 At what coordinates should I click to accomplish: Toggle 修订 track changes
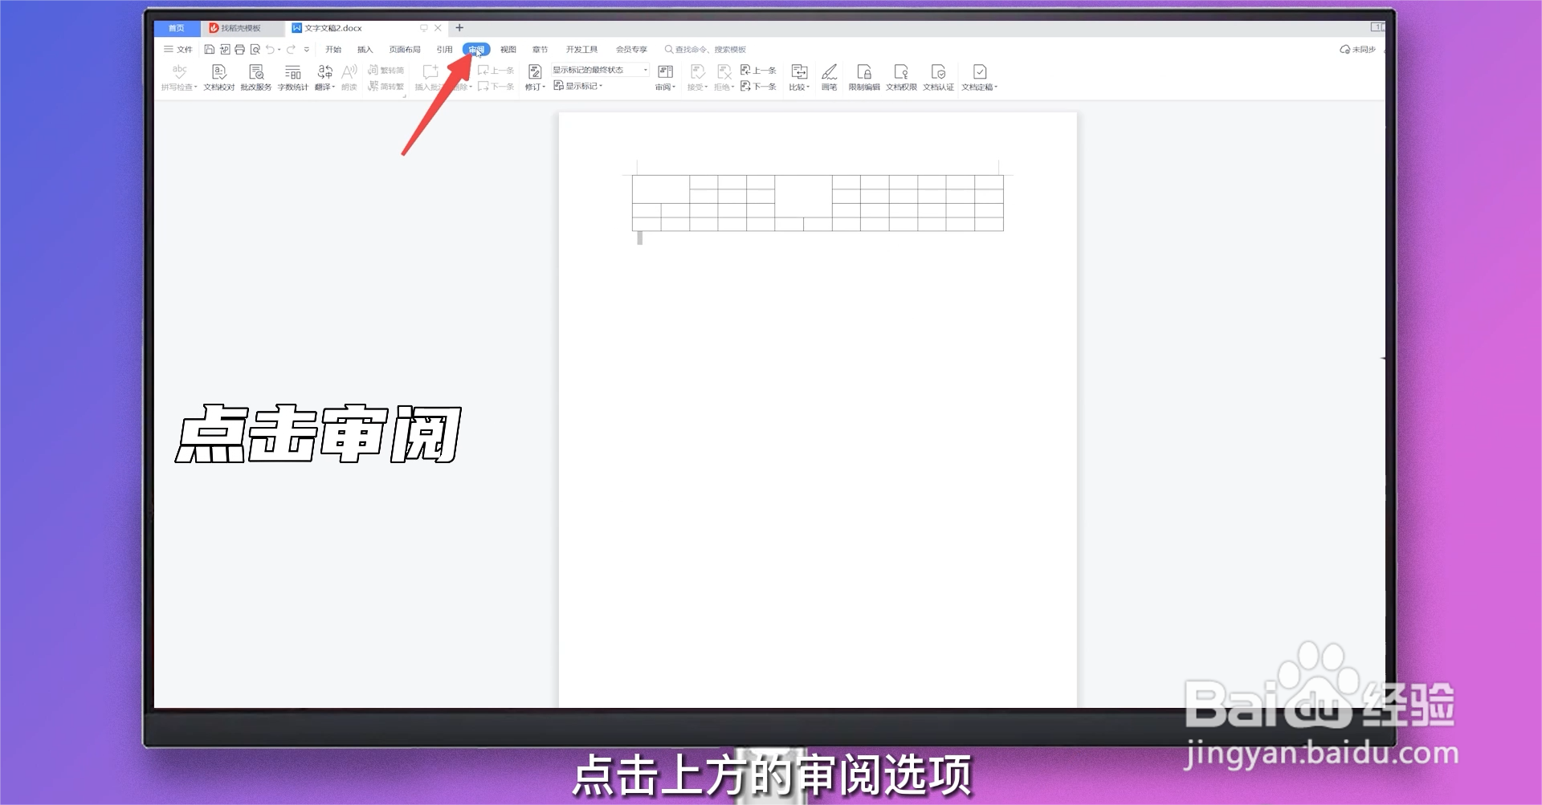tap(535, 77)
